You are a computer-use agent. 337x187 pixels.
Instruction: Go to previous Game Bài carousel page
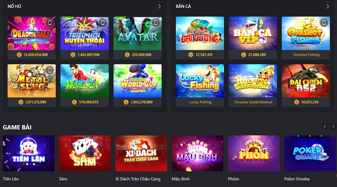[325, 126]
